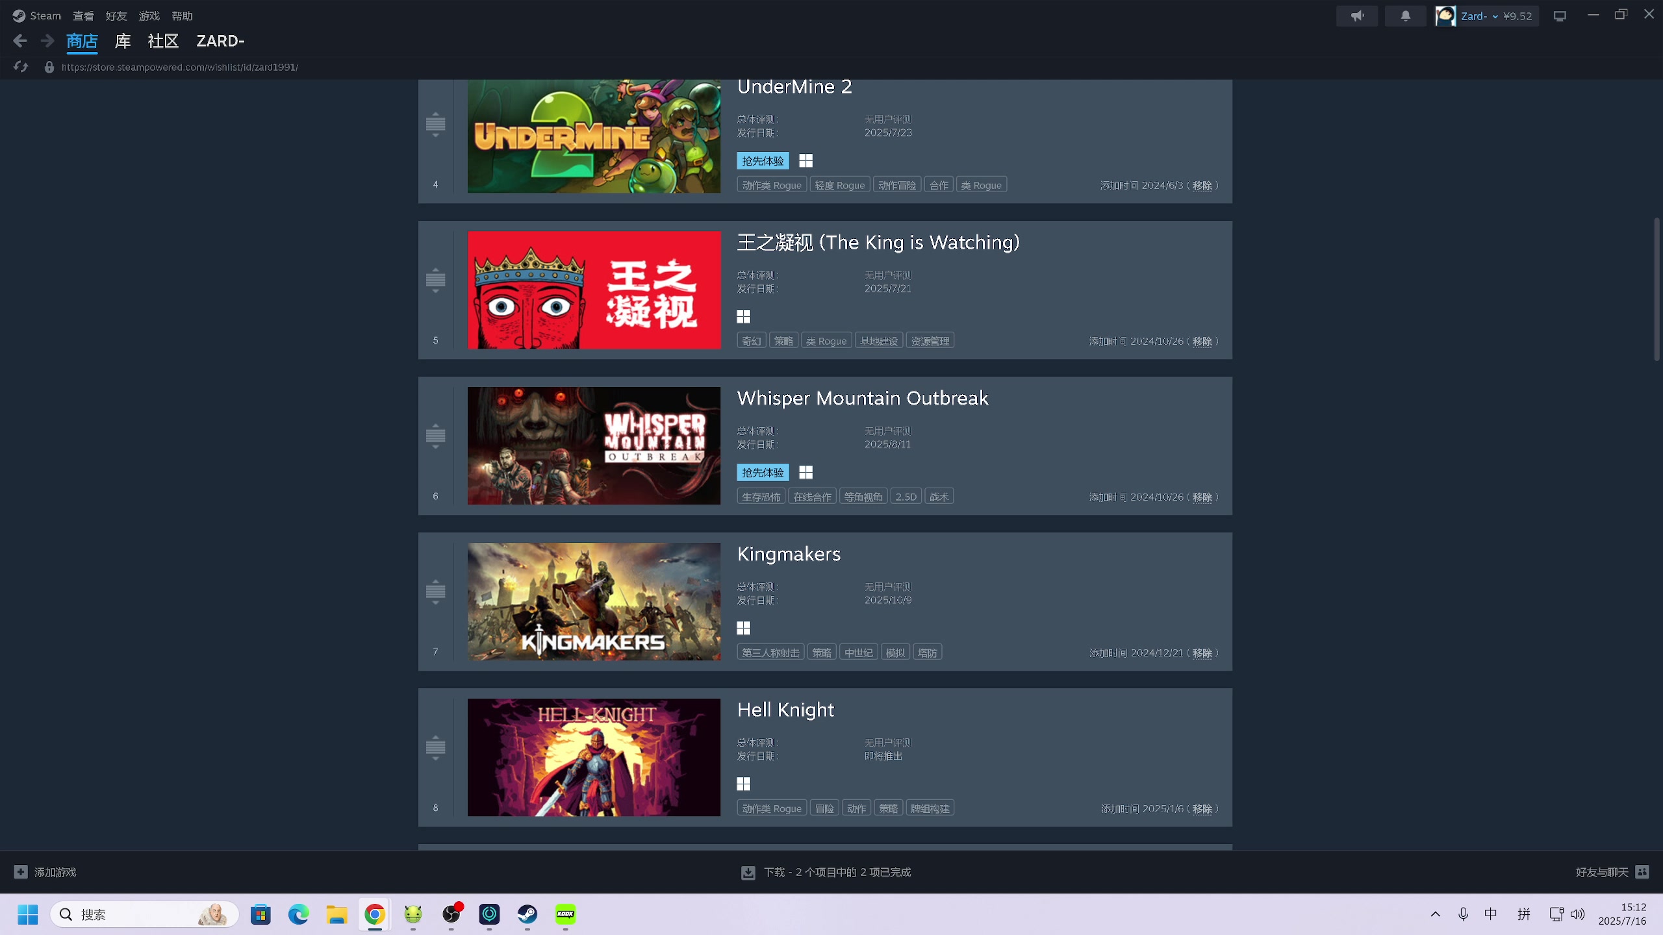Click the 轻度 Rogue tag on UnderMine 2

[840, 185]
